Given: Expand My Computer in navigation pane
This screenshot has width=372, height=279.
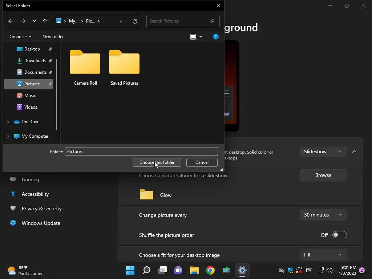Looking at the screenshot, I should point(8,136).
